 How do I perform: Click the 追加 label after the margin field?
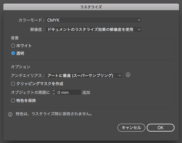pyautogui.click(x=86, y=92)
